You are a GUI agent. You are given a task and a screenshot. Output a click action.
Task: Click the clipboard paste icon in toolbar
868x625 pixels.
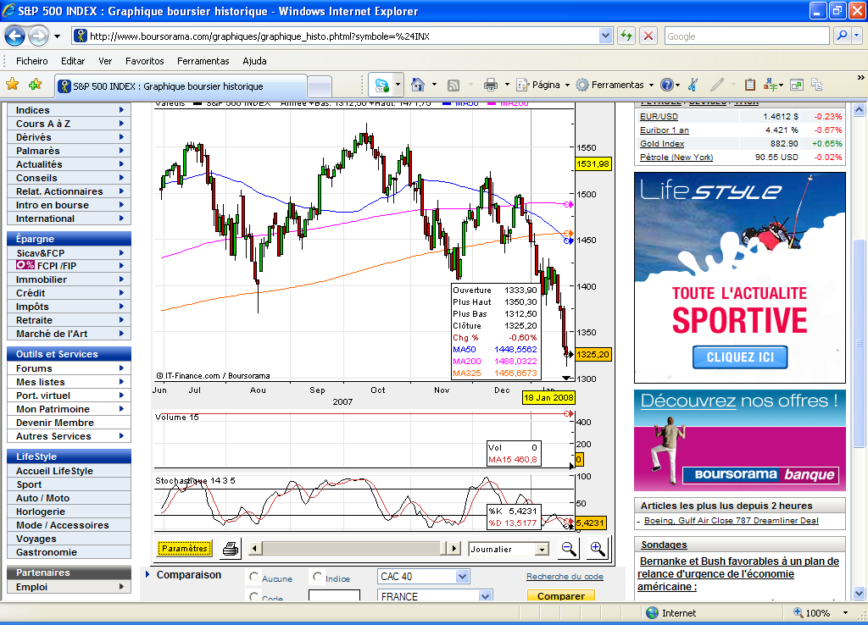coord(750,85)
